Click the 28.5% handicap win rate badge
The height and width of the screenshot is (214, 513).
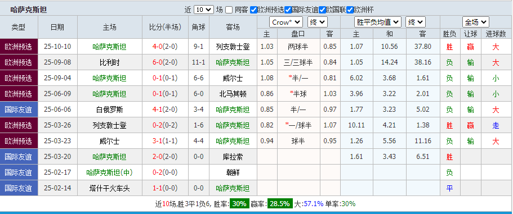click(280, 204)
